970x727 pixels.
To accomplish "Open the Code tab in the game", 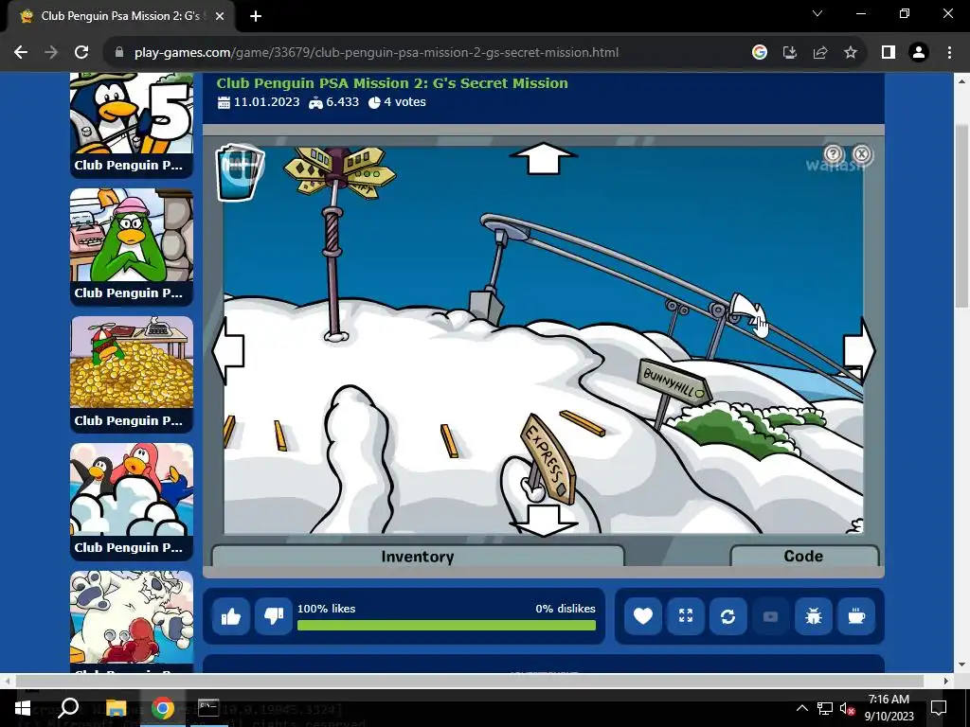I will click(803, 556).
